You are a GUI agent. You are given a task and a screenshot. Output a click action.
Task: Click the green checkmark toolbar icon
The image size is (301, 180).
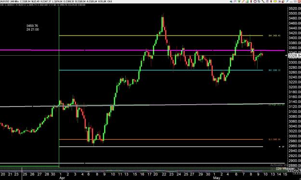point(239,1)
